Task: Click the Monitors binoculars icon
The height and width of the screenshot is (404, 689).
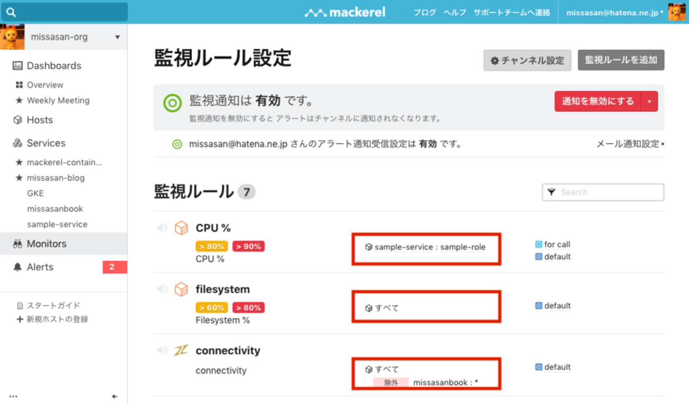Action: click(x=17, y=244)
